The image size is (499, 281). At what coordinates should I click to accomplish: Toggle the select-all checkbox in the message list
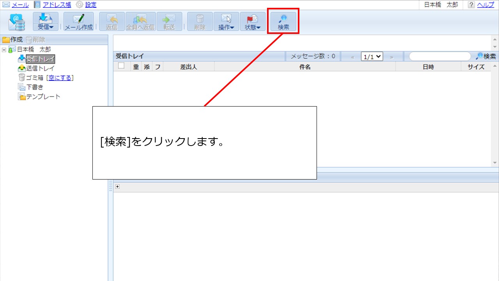pos(120,66)
